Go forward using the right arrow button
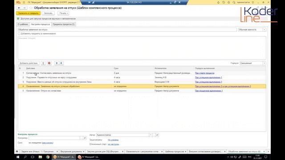The width and height of the screenshot is (285, 160). [x=24, y=8]
